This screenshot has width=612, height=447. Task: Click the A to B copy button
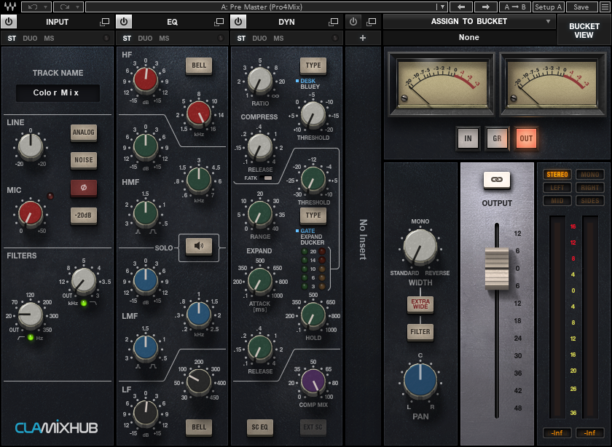tap(515, 7)
